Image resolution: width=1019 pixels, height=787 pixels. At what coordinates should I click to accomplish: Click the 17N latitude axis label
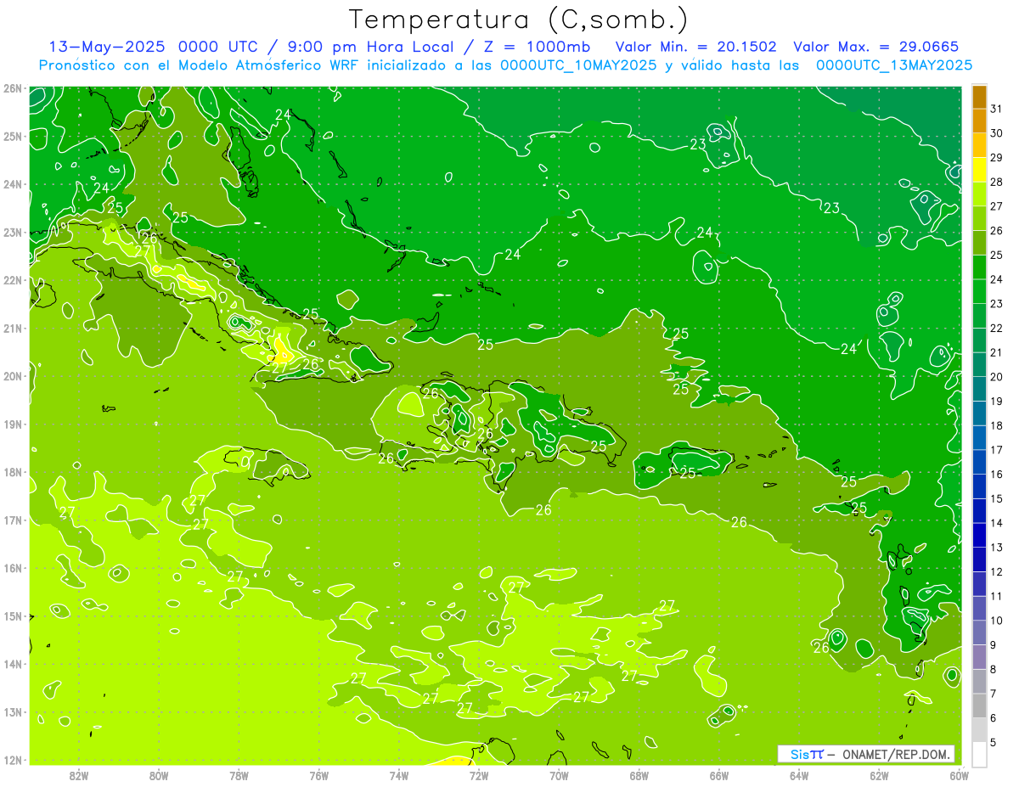[x=12, y=520]
